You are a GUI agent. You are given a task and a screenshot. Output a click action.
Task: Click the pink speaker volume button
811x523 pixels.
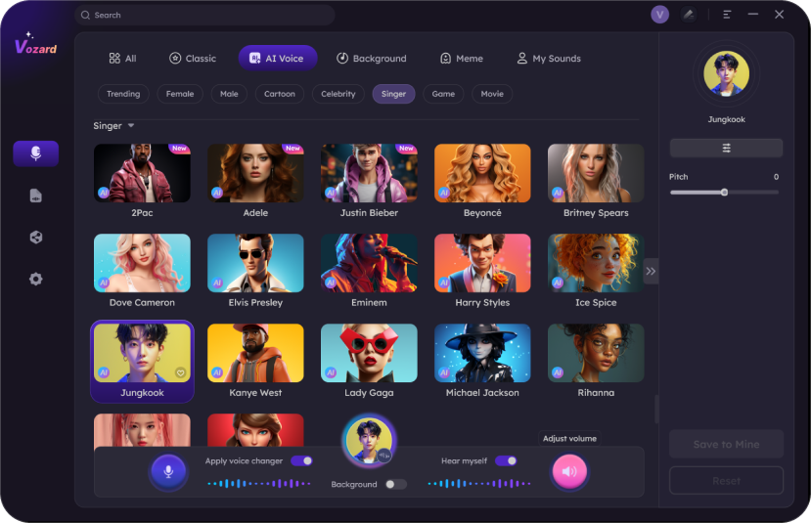[x=569, y=472]
